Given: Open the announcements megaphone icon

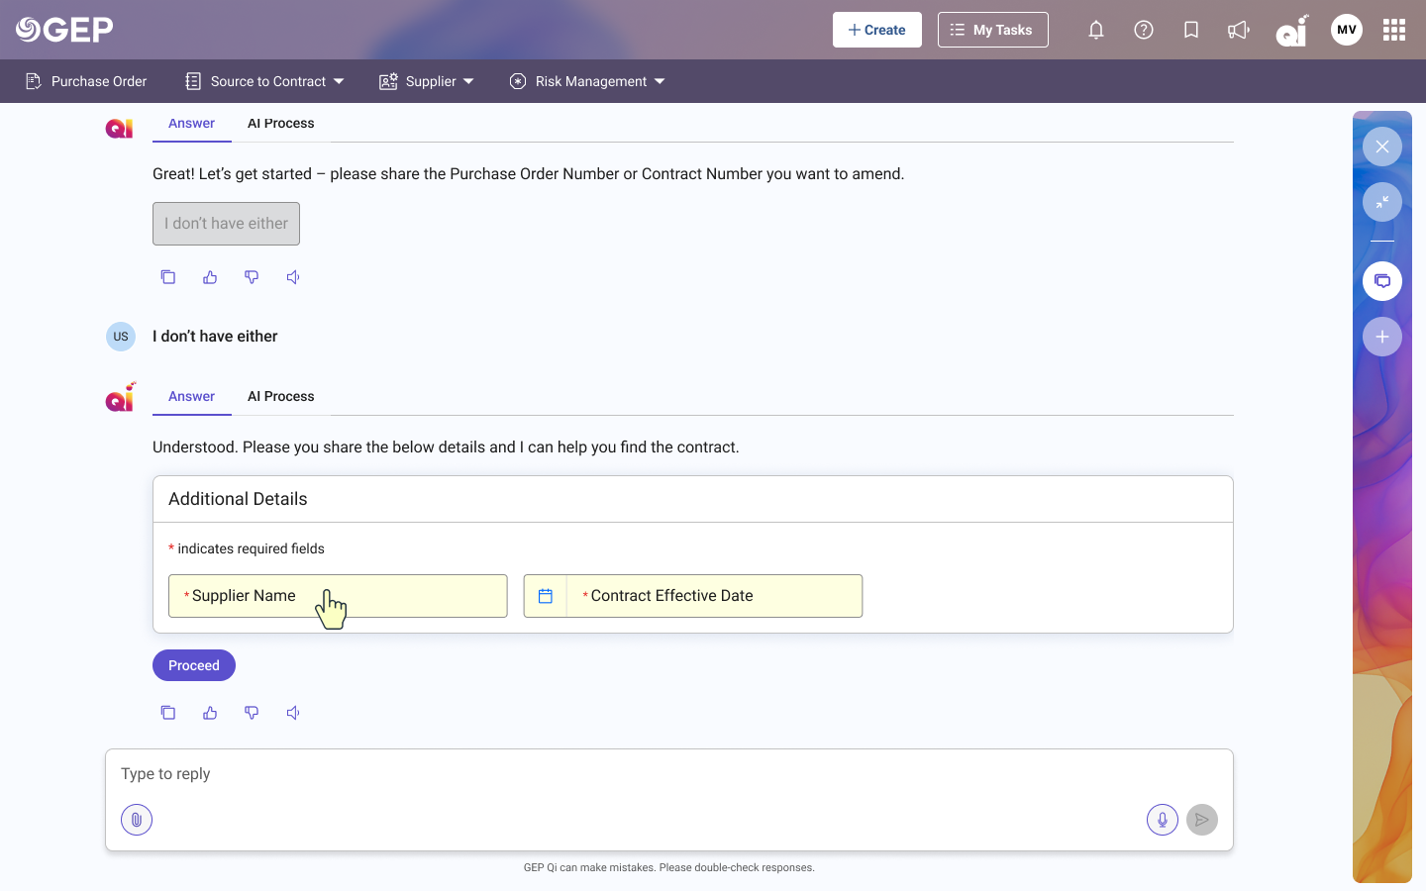Looking at the screenshot, I should point(1239,30).
